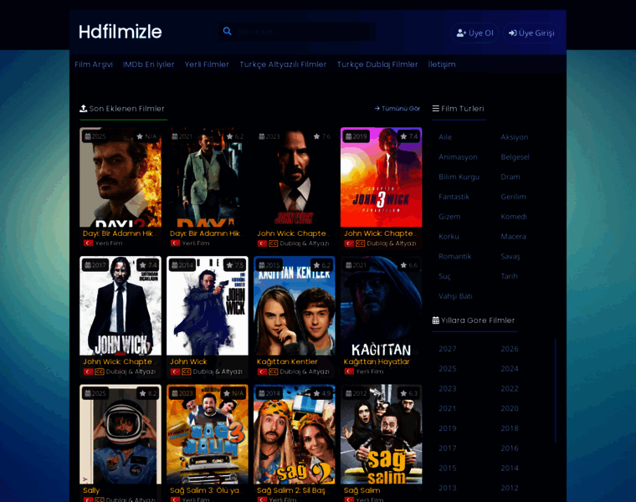Click the Yıllara Göre Filmler calendar icon
The width and height of the screenshot is (636, 502).
[436, 320]
